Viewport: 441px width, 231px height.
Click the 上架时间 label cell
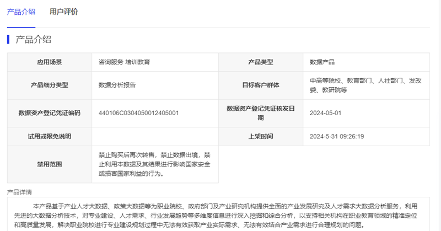(261, 136)
